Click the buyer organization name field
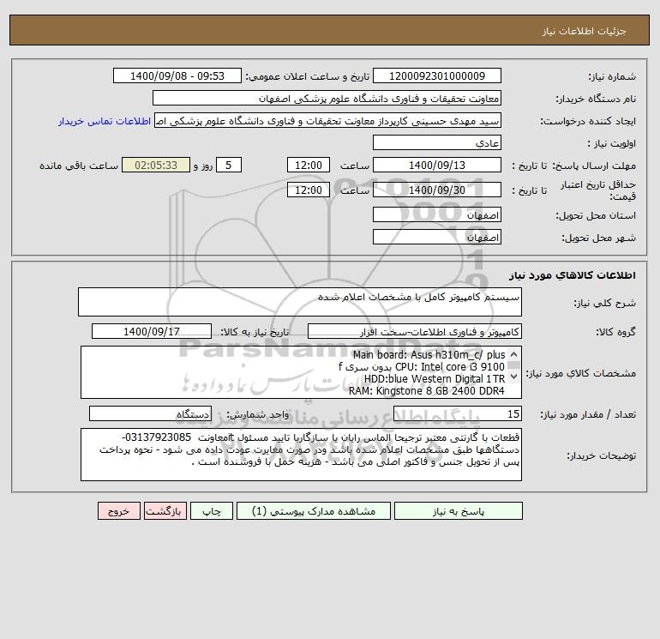 point(327,98)
